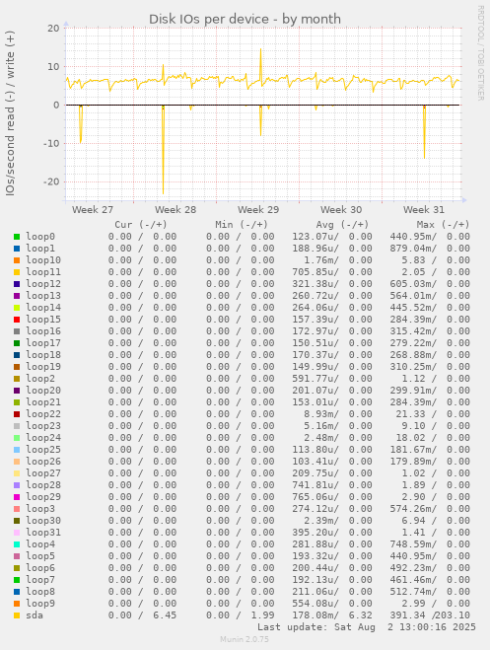Viewport: 490px width, 650px height.
Task: Click the 'Cur (-/+)' column header
Action: point(141,225)
